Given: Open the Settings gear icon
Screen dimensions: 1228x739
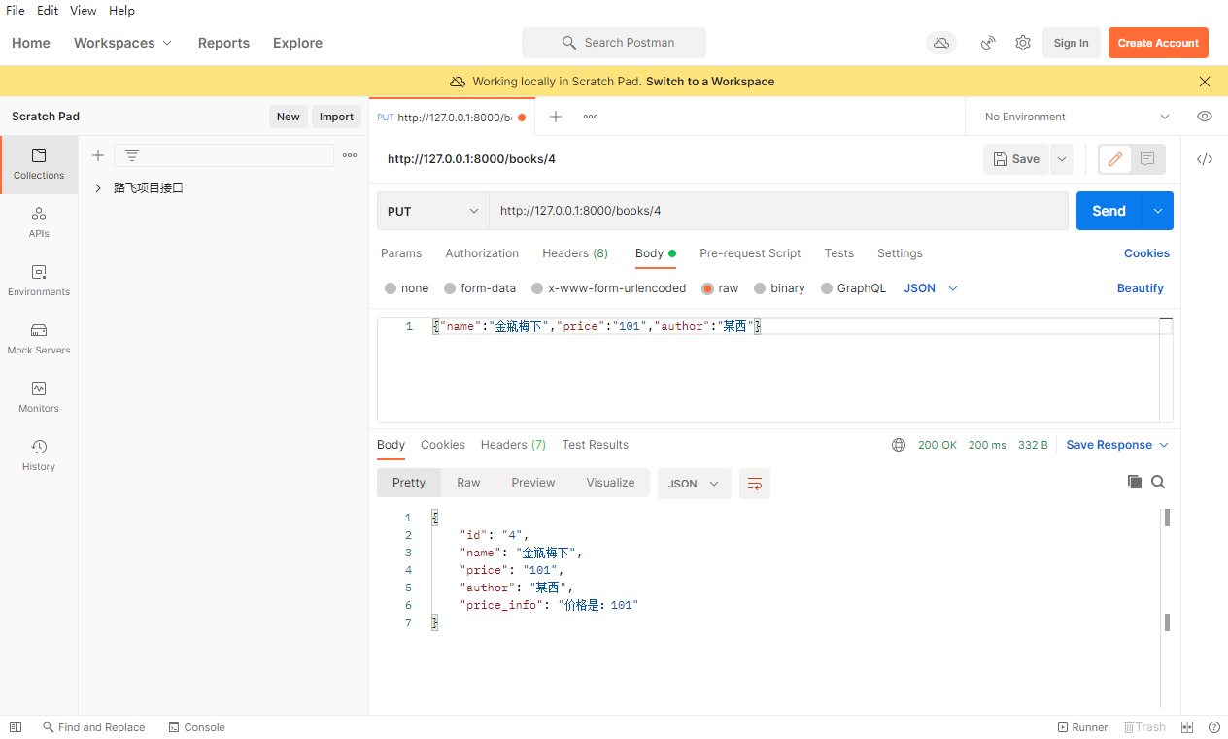Looking at the screenshot, I should point(1023,43).
